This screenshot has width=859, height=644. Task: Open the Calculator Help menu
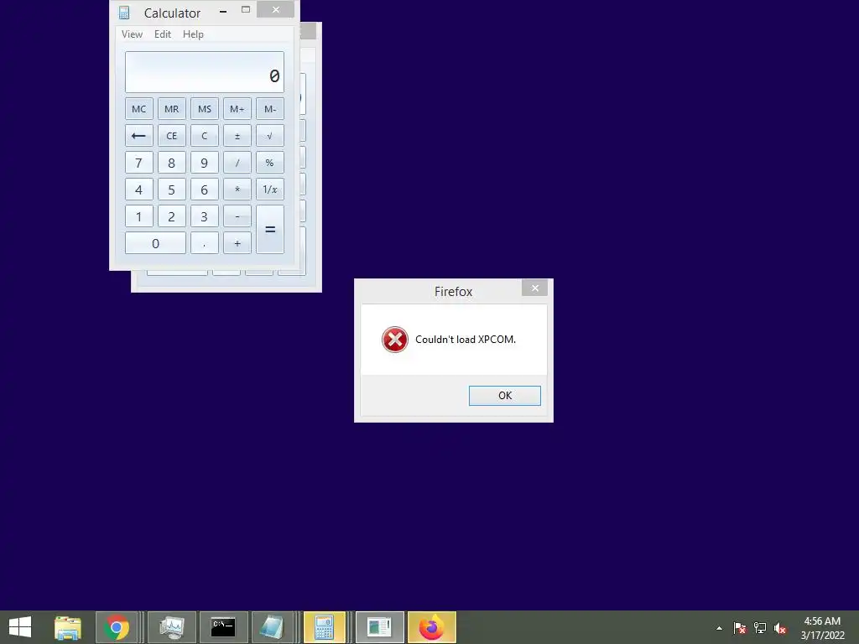coord(193,34)
